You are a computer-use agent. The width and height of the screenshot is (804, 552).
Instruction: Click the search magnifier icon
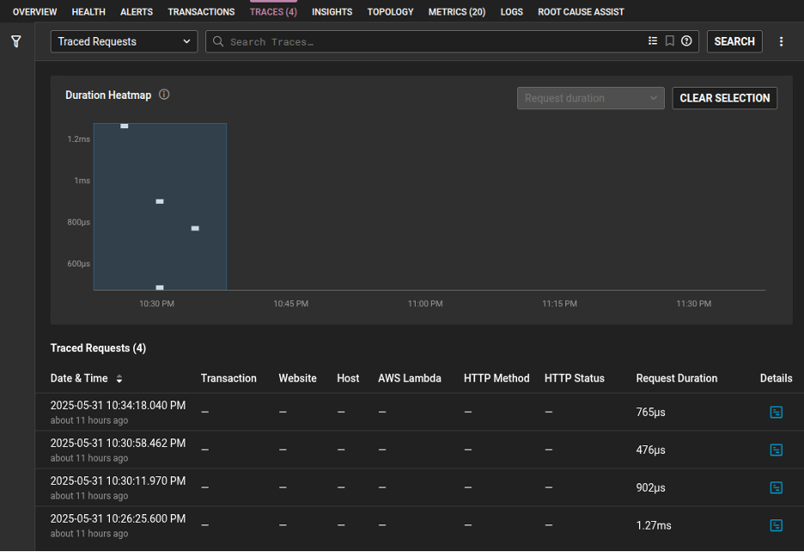218,41
